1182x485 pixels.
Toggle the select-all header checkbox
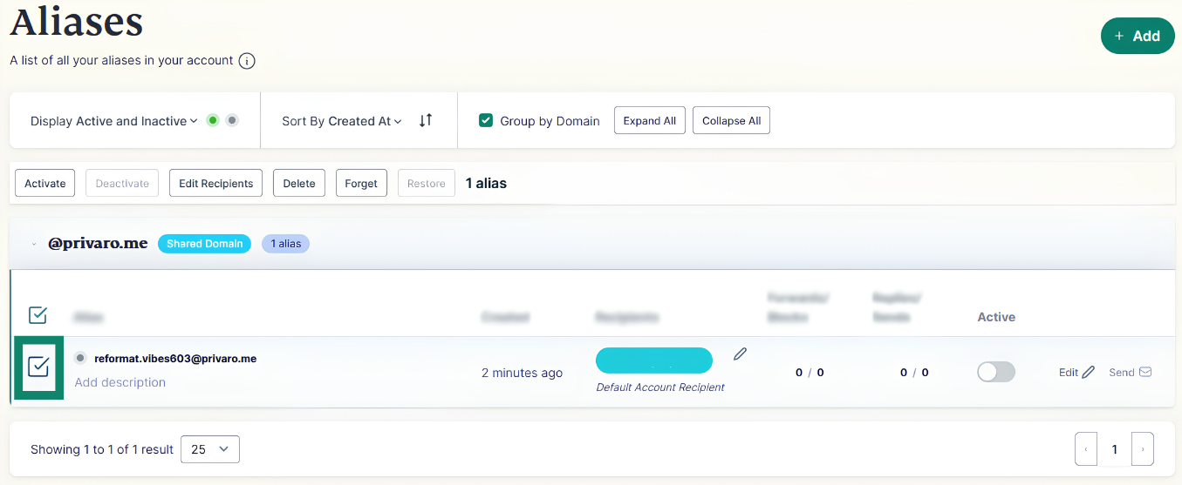coord(38,315)
